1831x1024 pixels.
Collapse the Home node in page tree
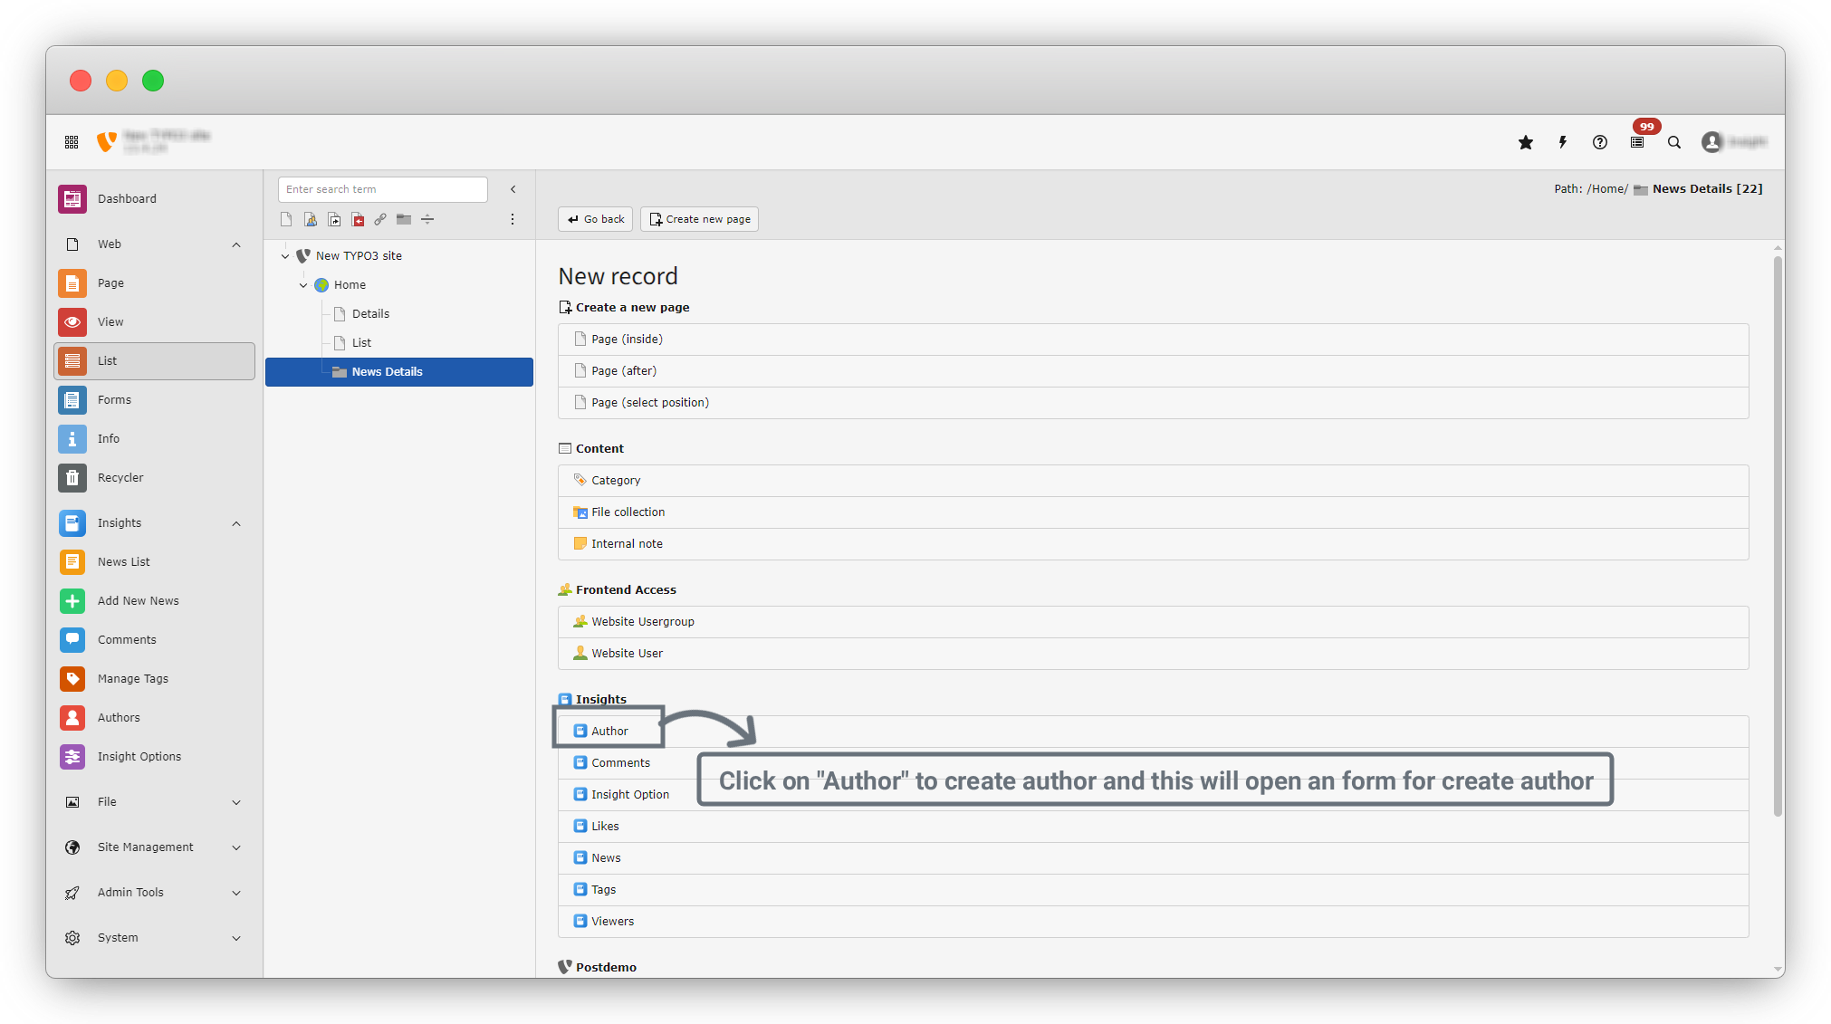303,285
